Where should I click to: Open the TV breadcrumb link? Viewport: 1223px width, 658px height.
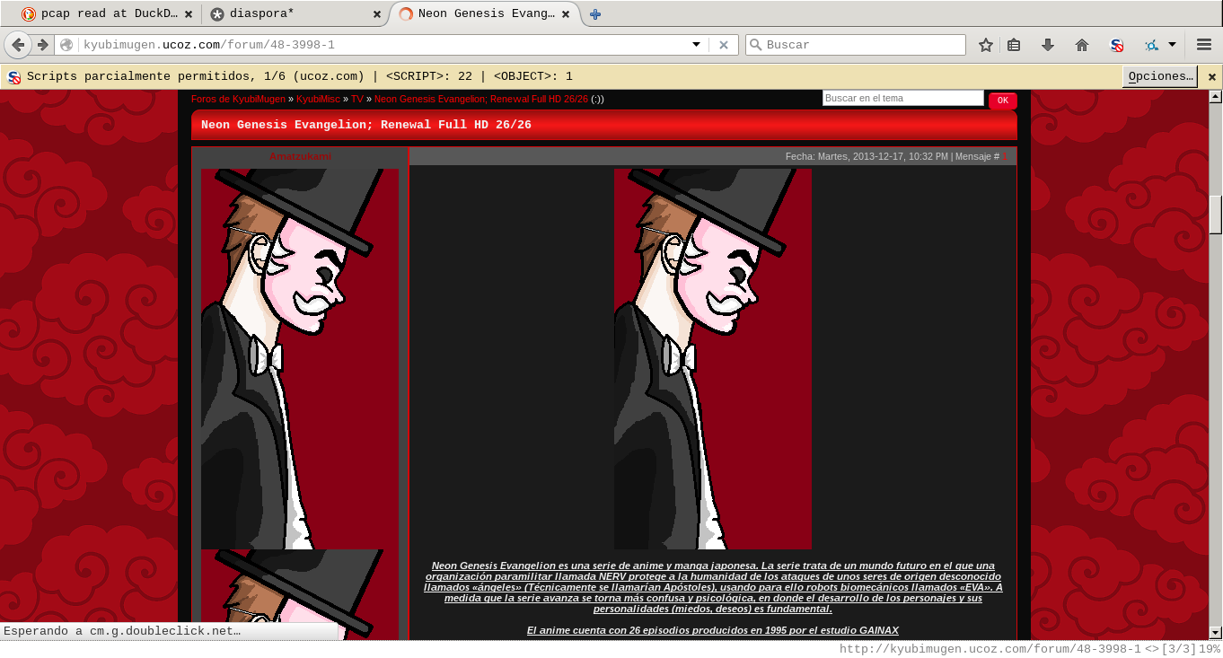click(x=356, y=99)
